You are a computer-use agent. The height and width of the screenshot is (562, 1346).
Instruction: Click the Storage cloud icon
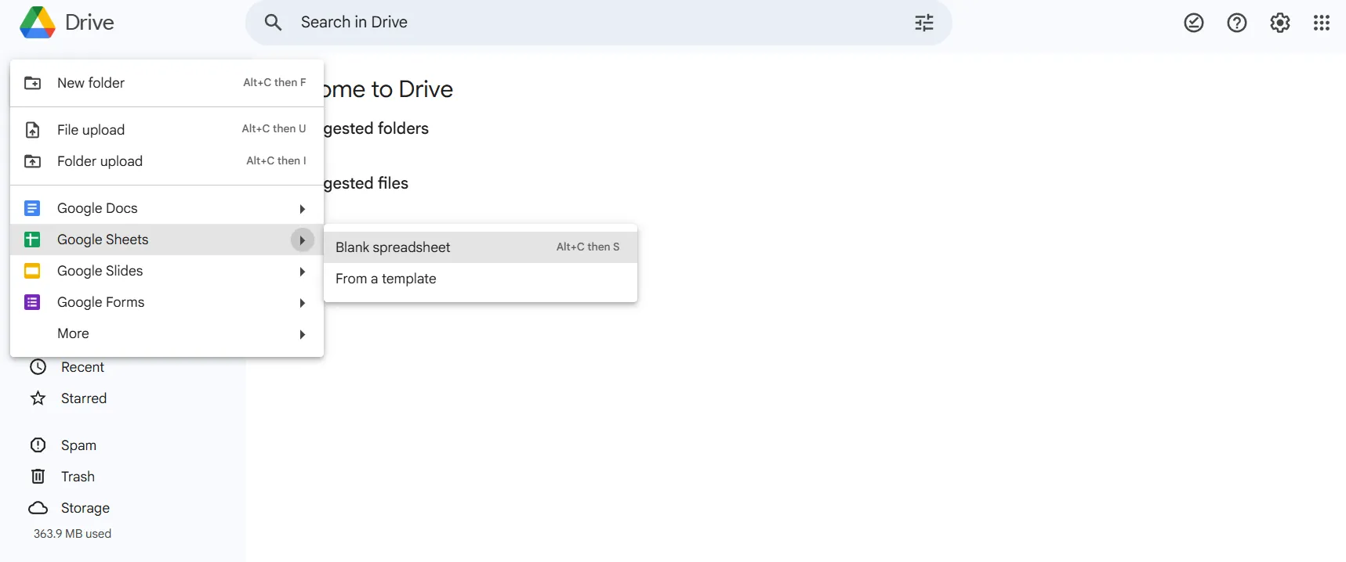38,508
